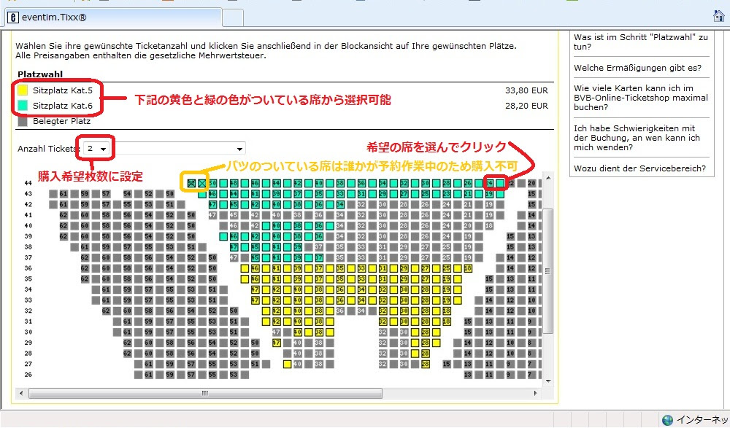Click the Internet zone globe icon

point(667,420)
